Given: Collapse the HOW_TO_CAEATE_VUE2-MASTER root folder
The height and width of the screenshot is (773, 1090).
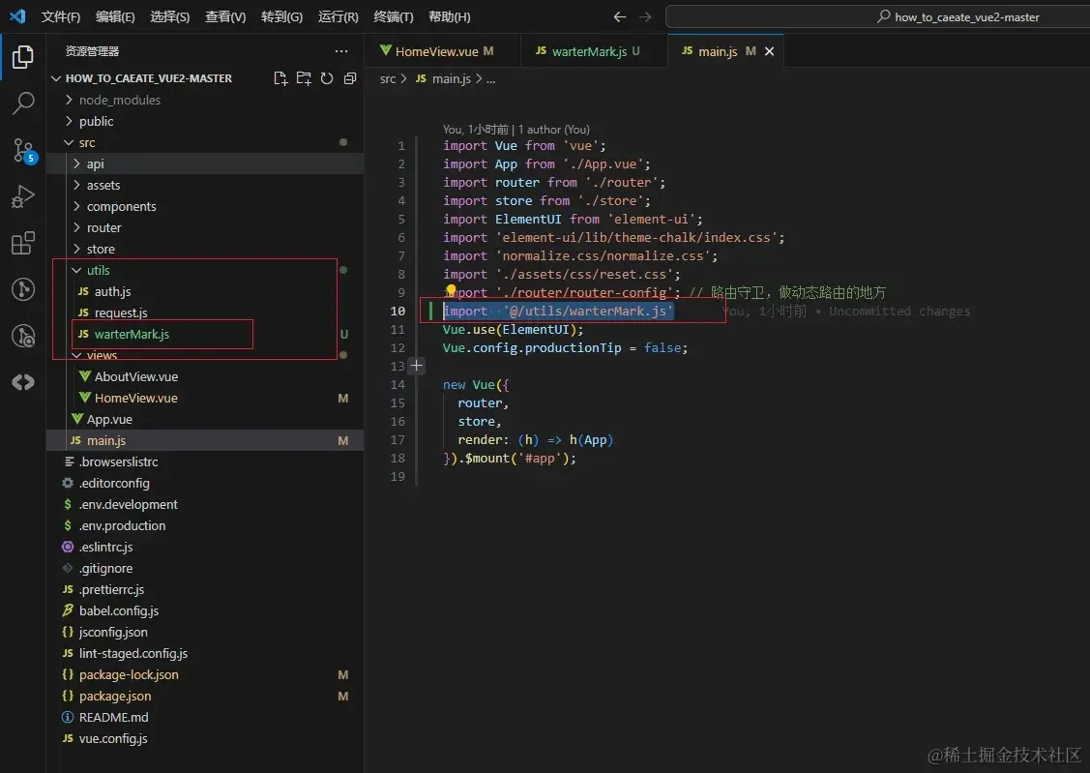Looking at the screenshot, I should [205, 78].
